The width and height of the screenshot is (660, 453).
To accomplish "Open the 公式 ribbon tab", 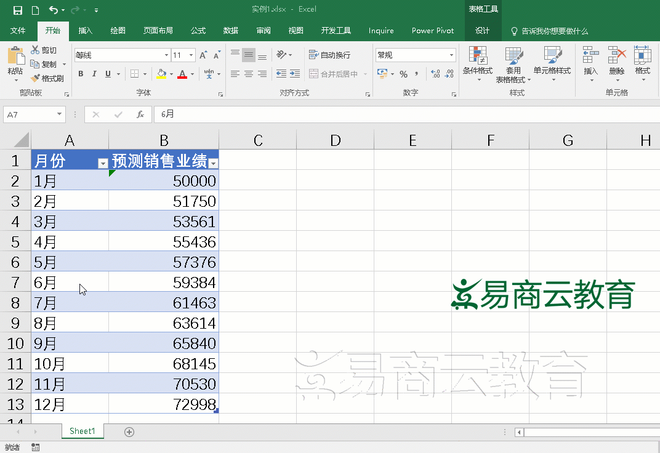I will 198,31.
